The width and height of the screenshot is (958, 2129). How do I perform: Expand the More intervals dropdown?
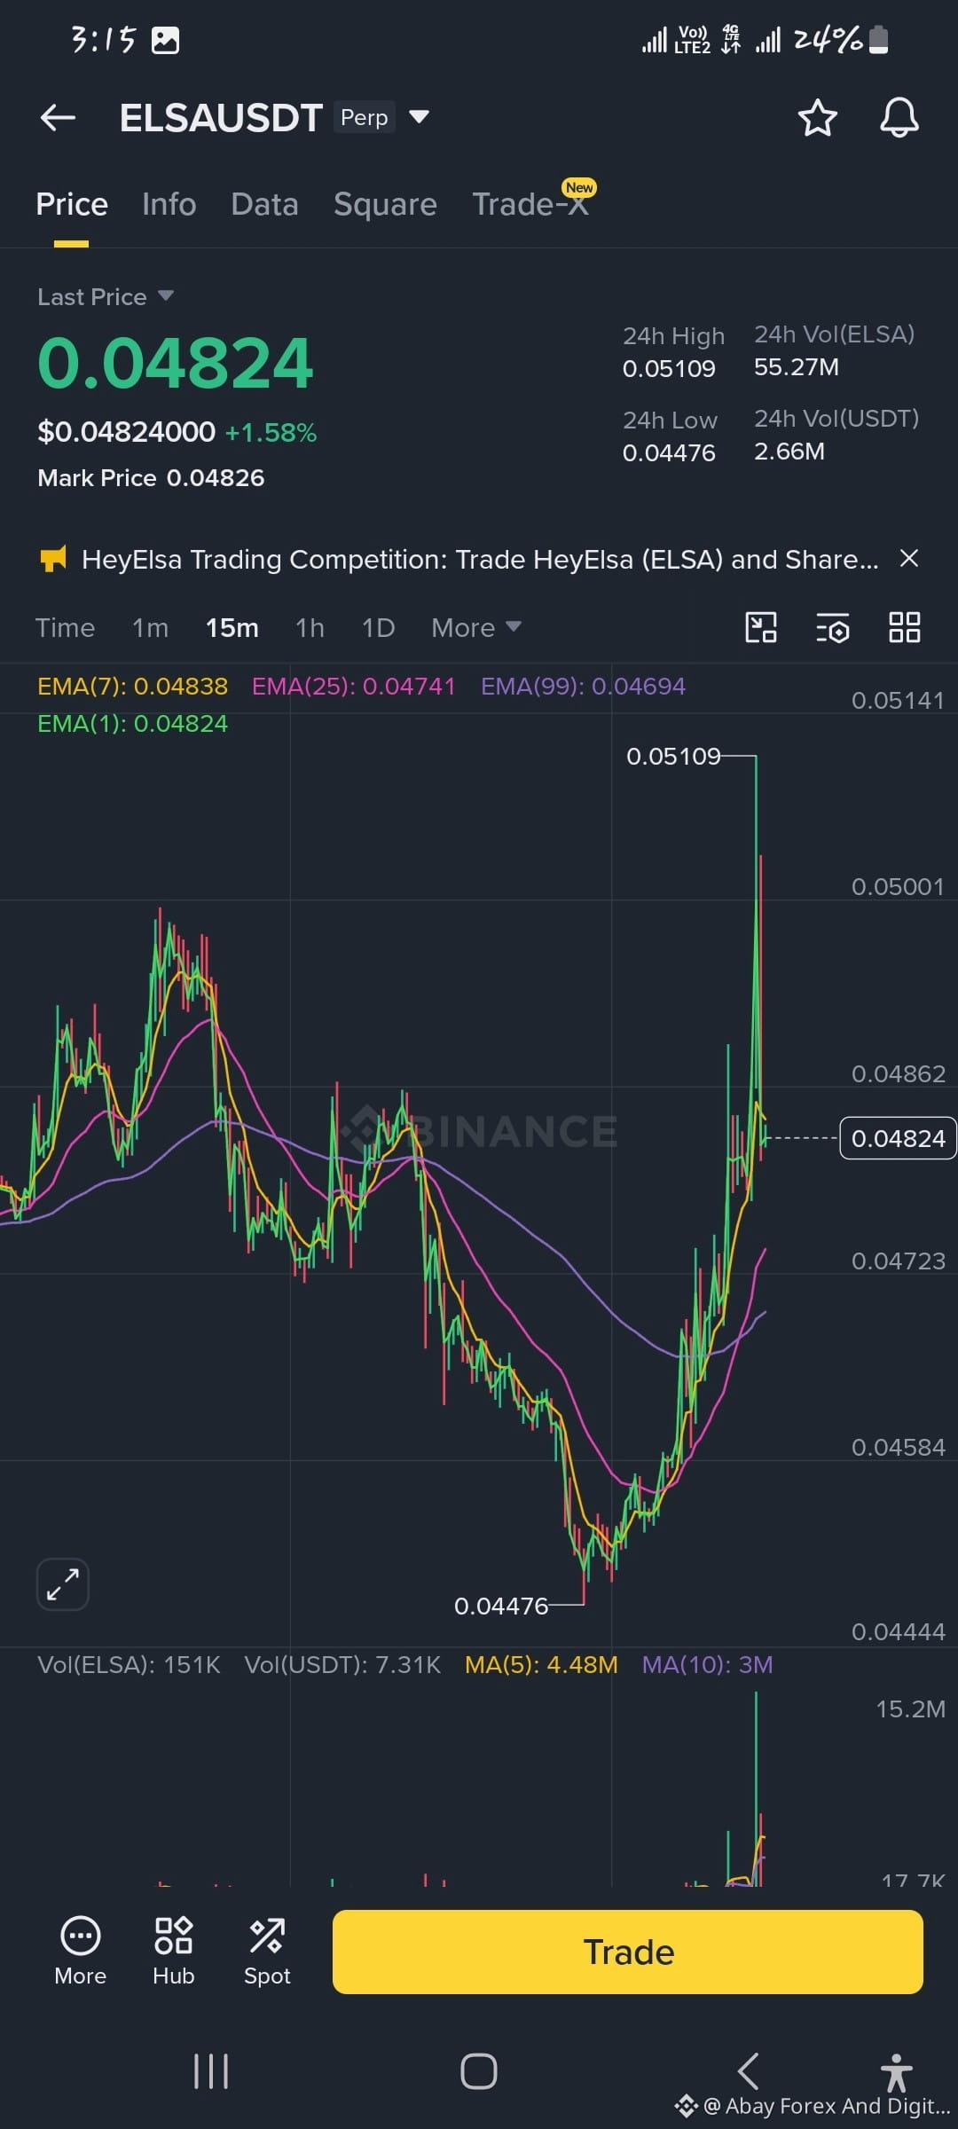[x=475, y=628]
